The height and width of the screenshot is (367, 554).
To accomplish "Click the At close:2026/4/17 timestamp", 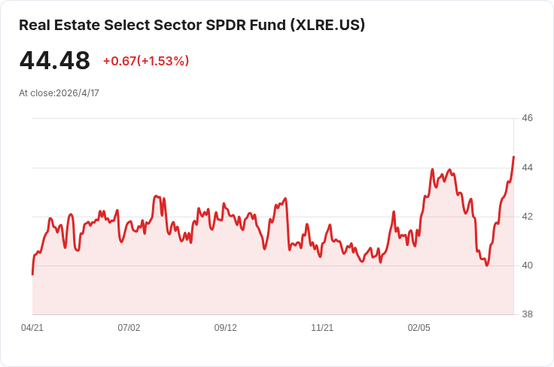I will (59, 93).
